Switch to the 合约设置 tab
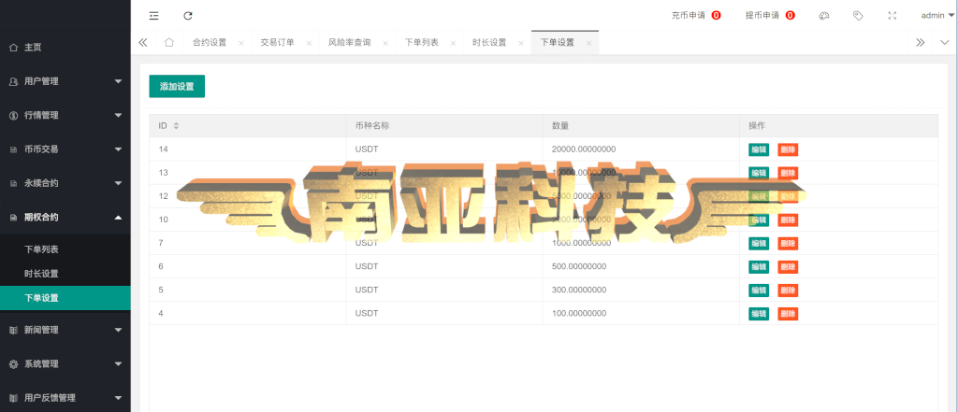Viewport: 958px width, 412px height. coord(210,43)
